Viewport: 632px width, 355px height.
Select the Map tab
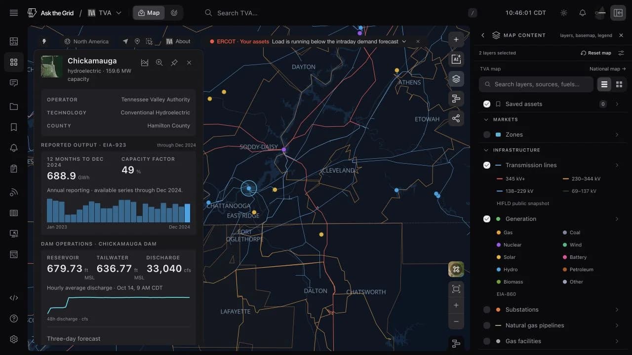pyautogui.click(x=149, y=13)
